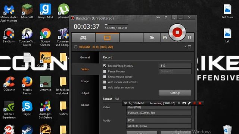The height and width of the screenshot is (134, 239).
Task: Select the last form image file
Action: [227, 12]
